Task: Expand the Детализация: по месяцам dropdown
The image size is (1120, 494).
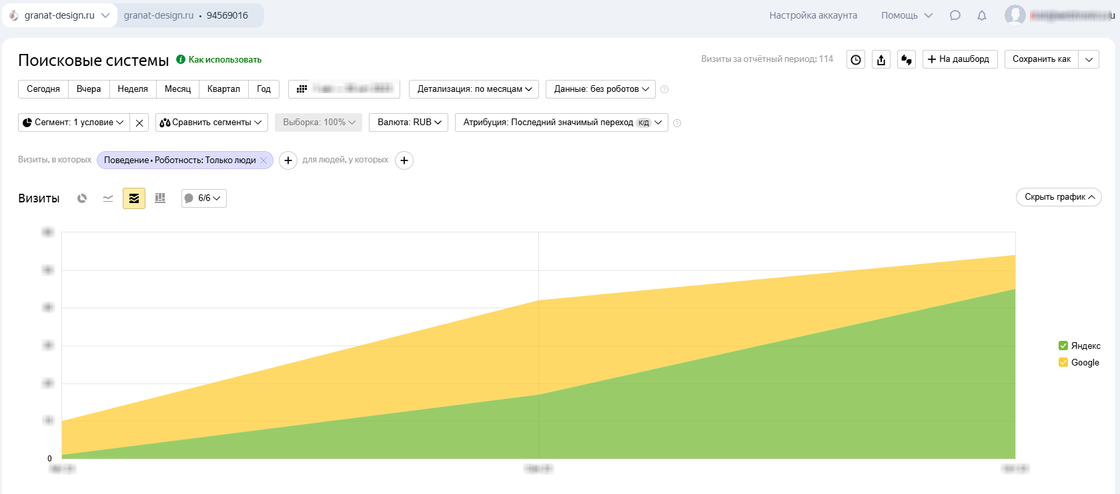Action: coord(474,89)
